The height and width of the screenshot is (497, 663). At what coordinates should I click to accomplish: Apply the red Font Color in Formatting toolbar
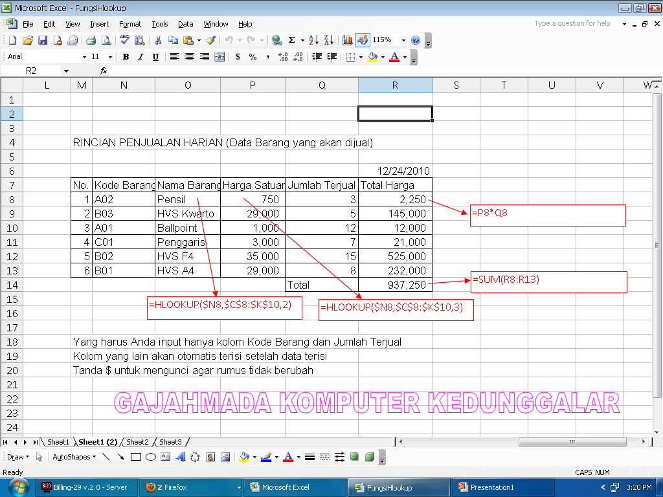point(394,57)
